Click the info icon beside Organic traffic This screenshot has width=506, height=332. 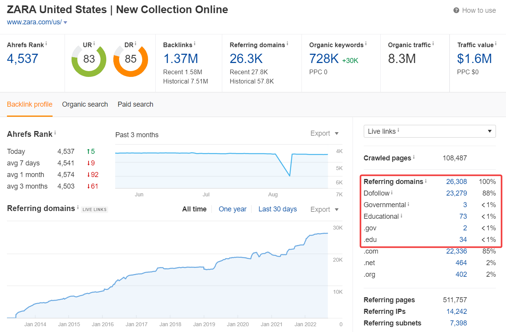[433, 44]
